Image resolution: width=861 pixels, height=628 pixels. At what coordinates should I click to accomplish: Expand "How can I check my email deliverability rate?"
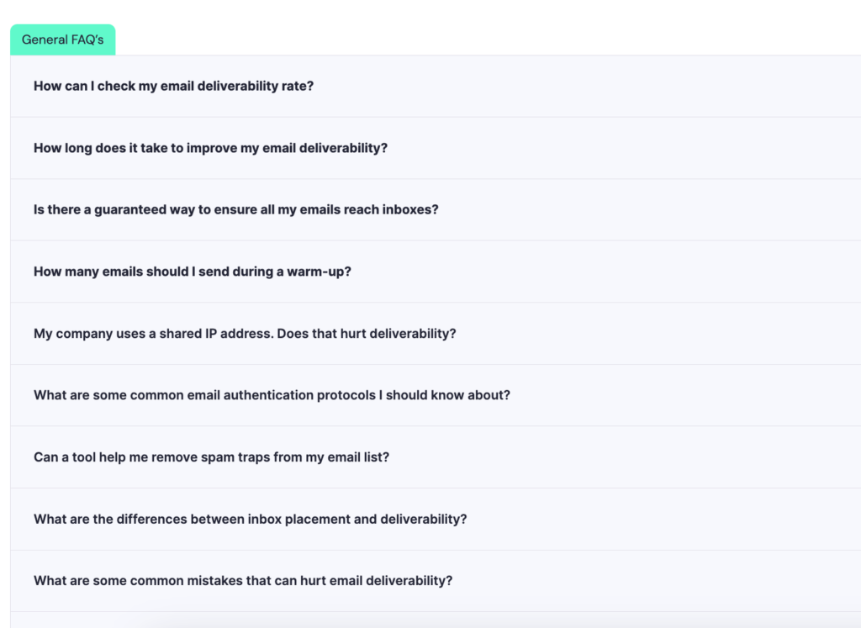point(173,86)
